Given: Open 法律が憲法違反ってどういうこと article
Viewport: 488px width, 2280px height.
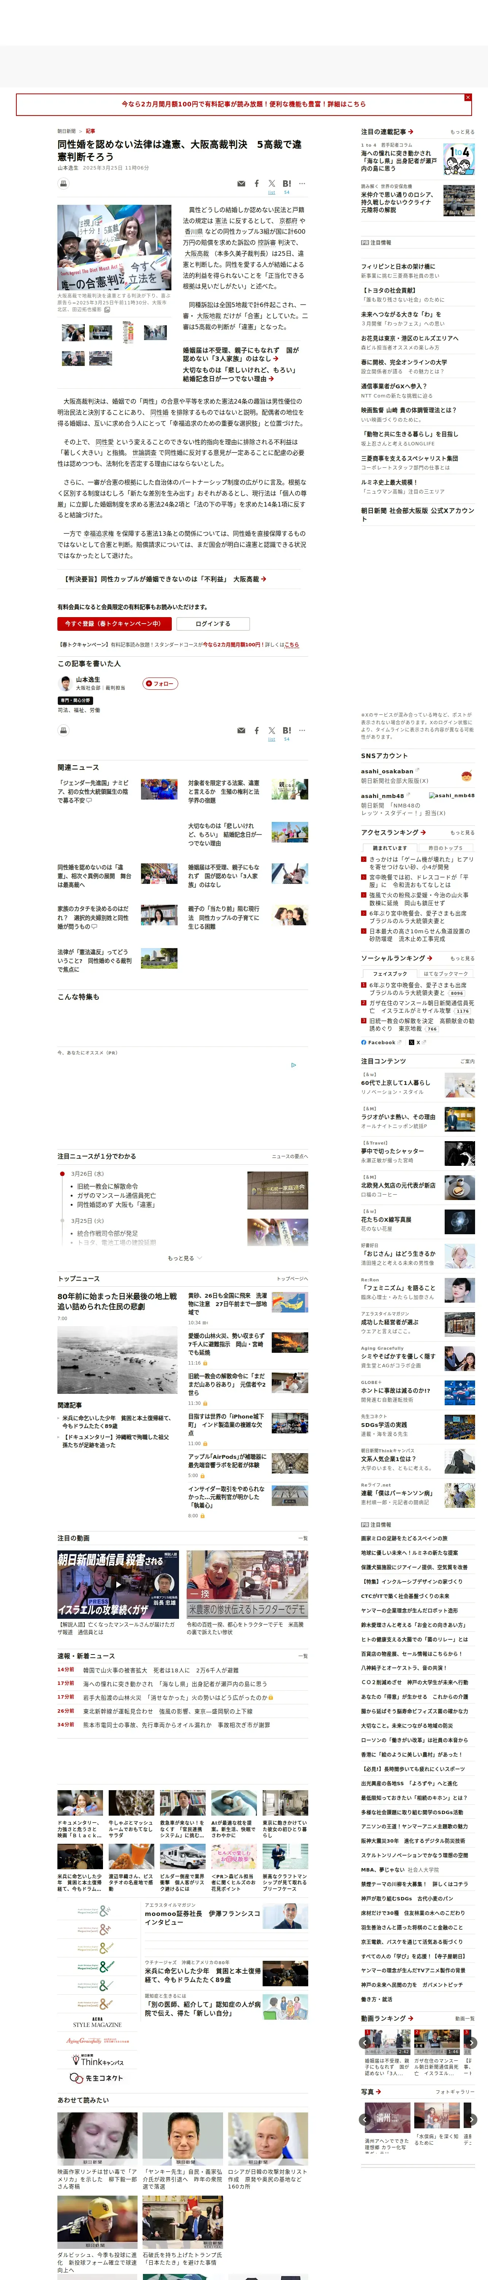Looking at the screenshot, I should [x=95, y=960].
